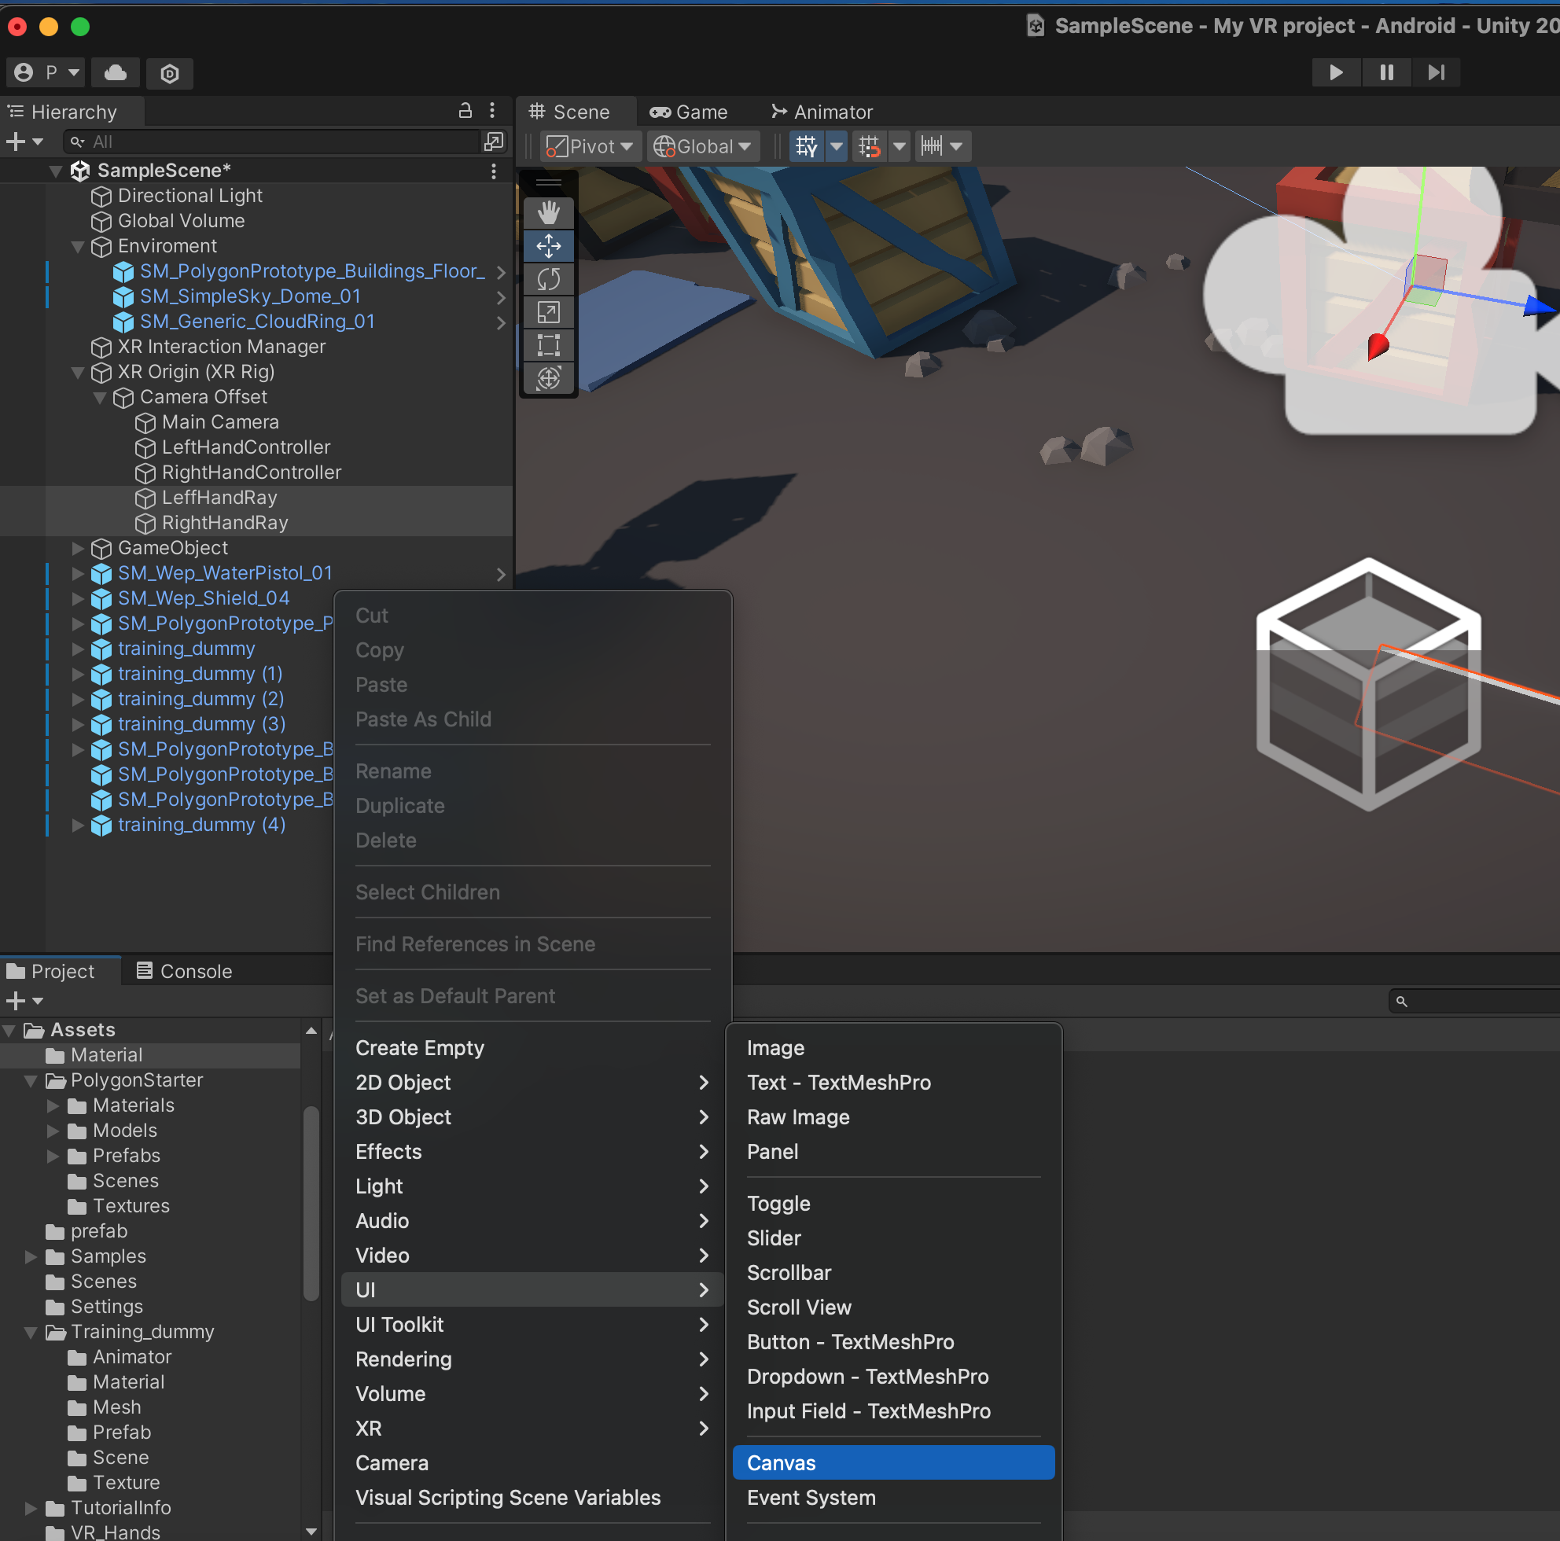The height and width of the screenshot is (1541, 1560).
Task: Click the Project panel vertical scrollbar
Action: [311, 1203]
